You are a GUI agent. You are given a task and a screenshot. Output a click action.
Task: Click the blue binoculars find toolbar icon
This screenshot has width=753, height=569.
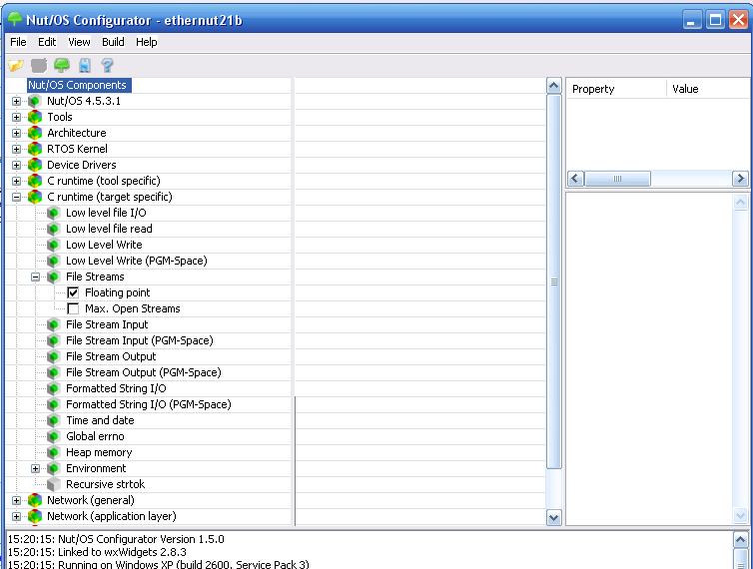tap(85, 65)
